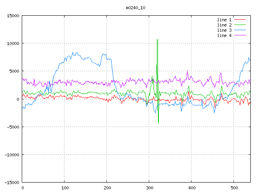Click the -15000 y-axis tick label
Image resolution: width=258 pixels, height=193 pixels.
[x=11, y=183]
